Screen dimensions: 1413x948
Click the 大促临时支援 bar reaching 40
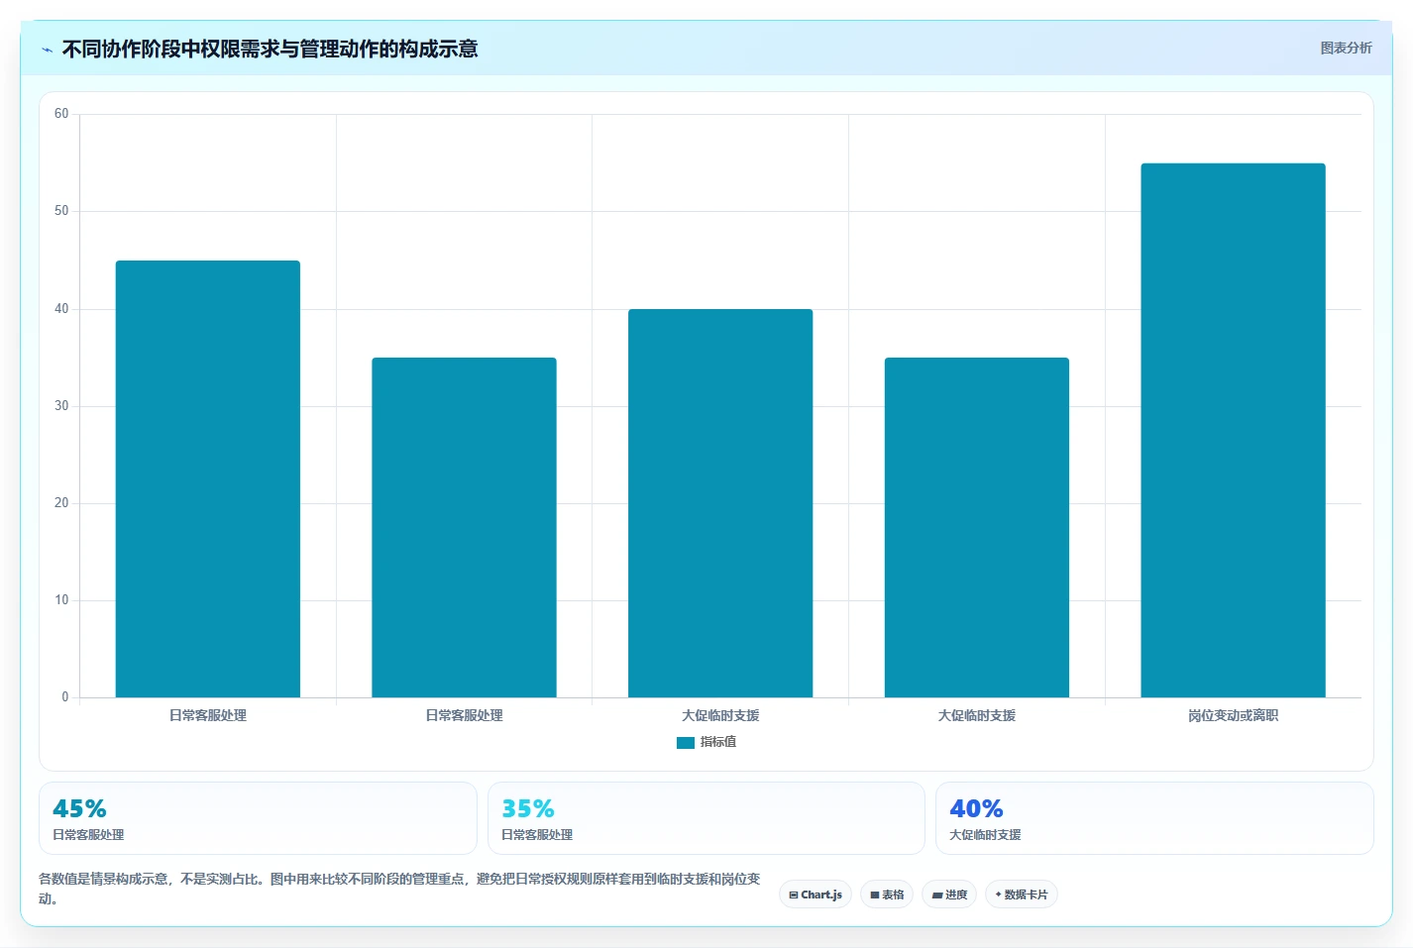(720, 503)
